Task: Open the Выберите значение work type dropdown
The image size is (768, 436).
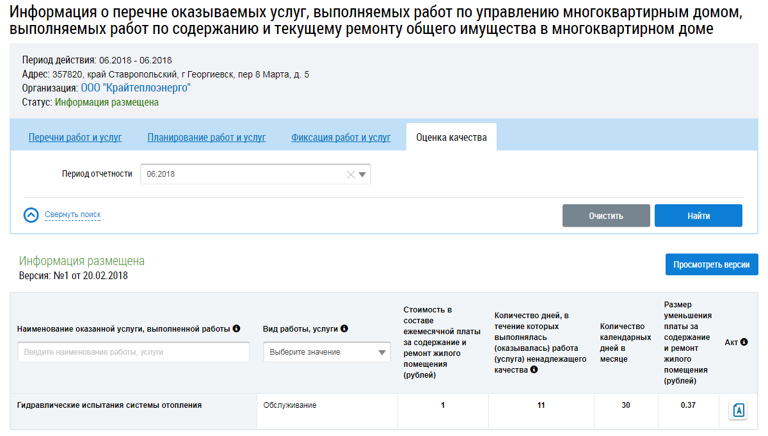Action: (x=326, y=352)
